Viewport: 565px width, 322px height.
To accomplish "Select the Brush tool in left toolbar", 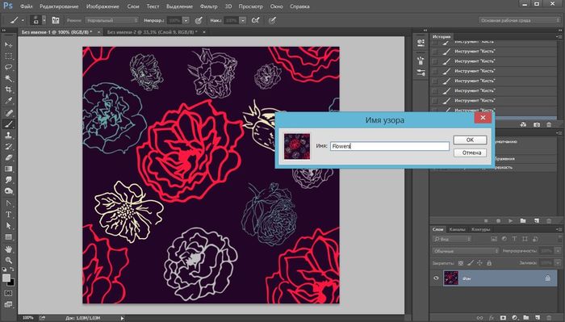I will 8,124.
